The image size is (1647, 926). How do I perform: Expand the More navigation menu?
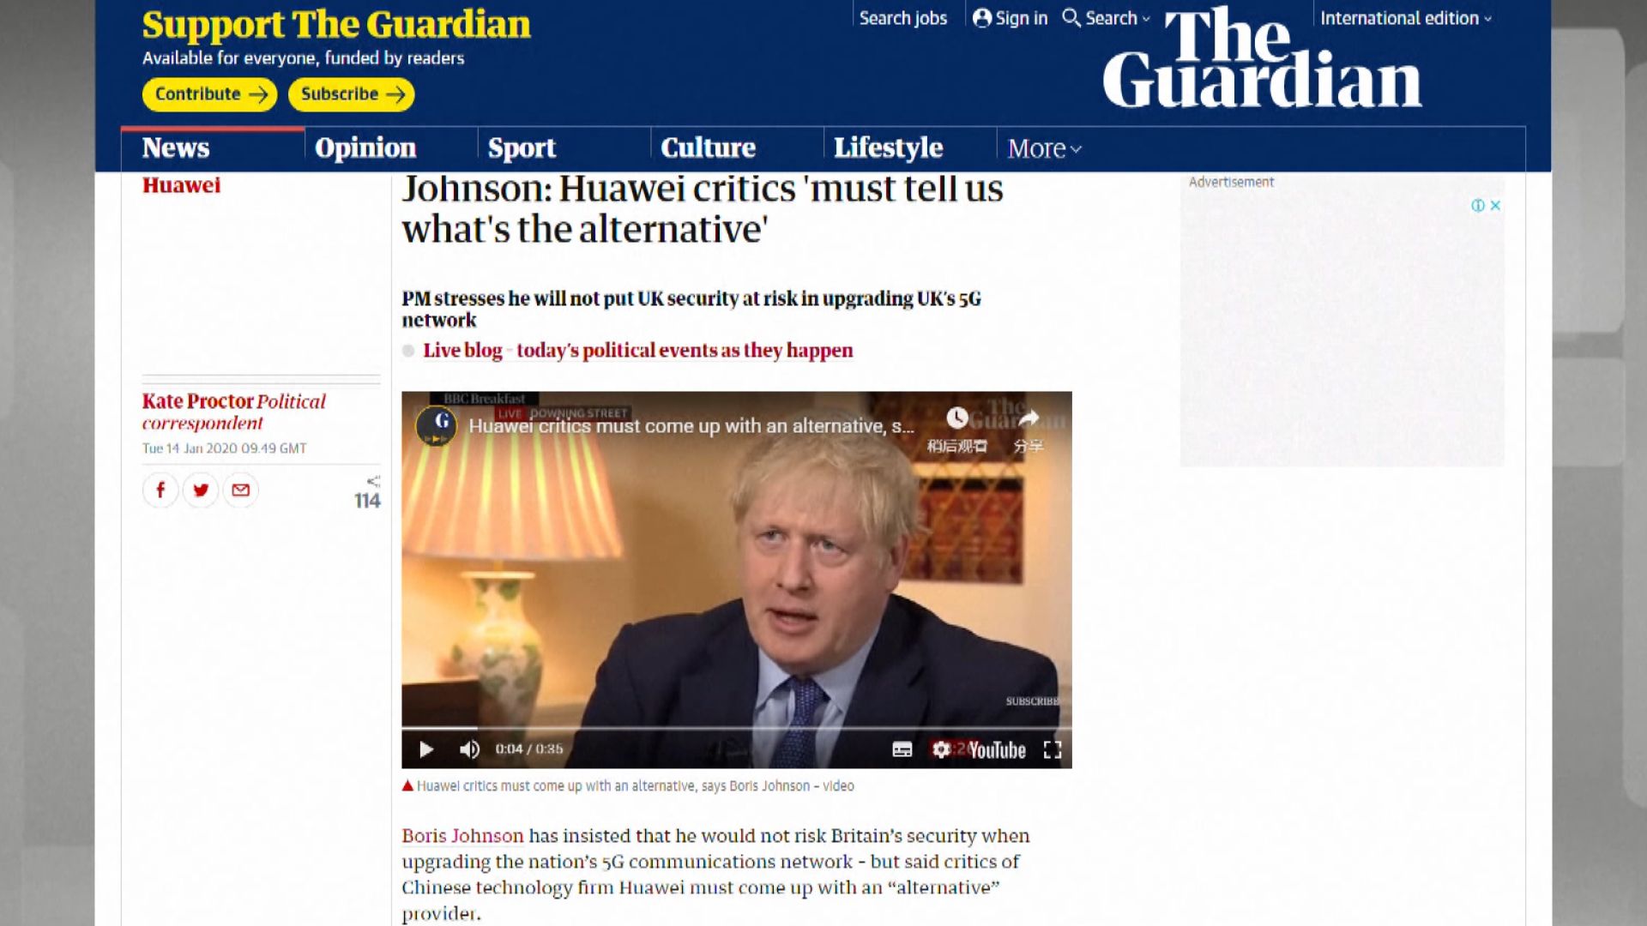click(x=1045, y=149)
